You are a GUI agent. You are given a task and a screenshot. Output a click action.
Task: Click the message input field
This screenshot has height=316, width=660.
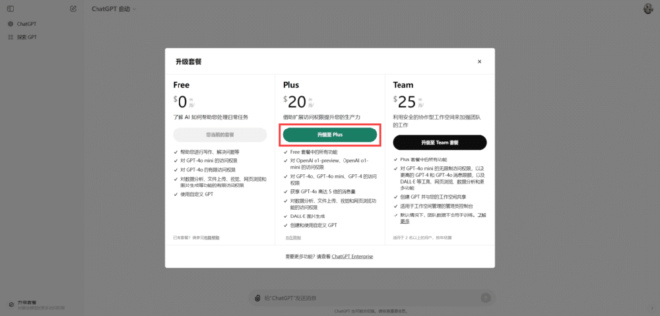click(370, 298)
